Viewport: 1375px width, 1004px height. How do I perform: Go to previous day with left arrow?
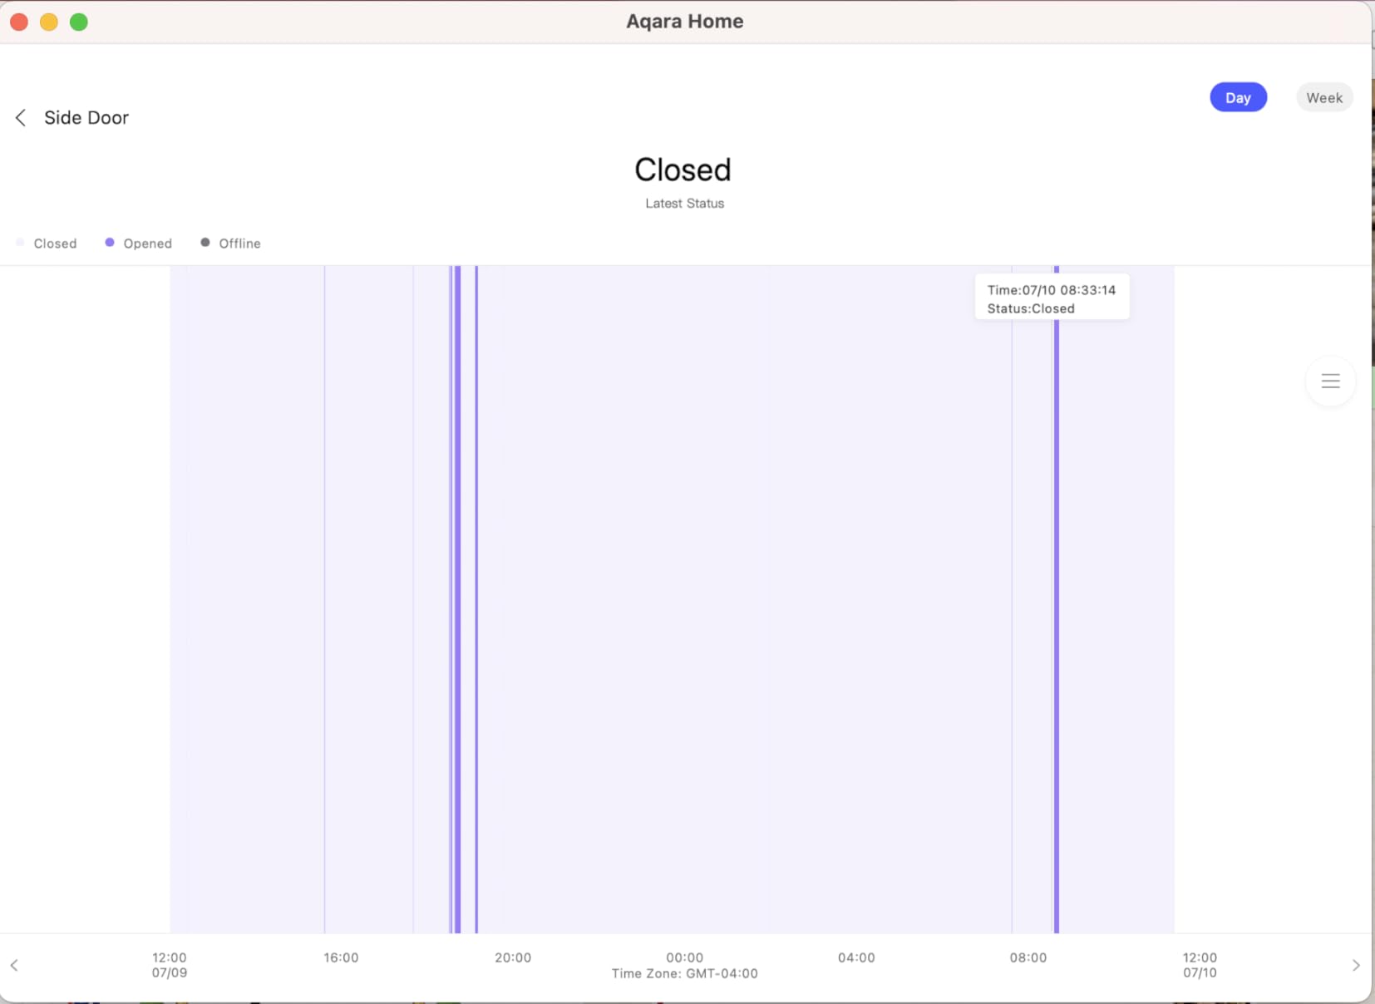pos(14,965)
